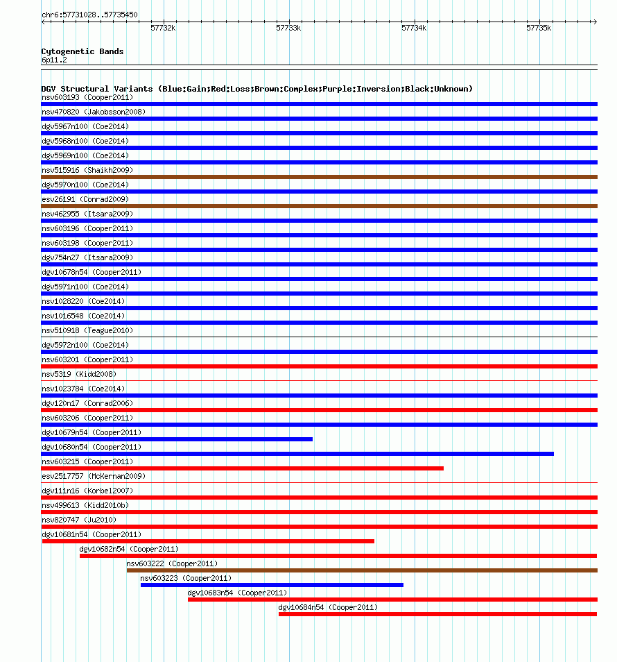This screenshot has width=617, height=662.
Task: Select the nsv1023784 (Coe2014) label
Action: pyautogui.click(x=83, y=389)
